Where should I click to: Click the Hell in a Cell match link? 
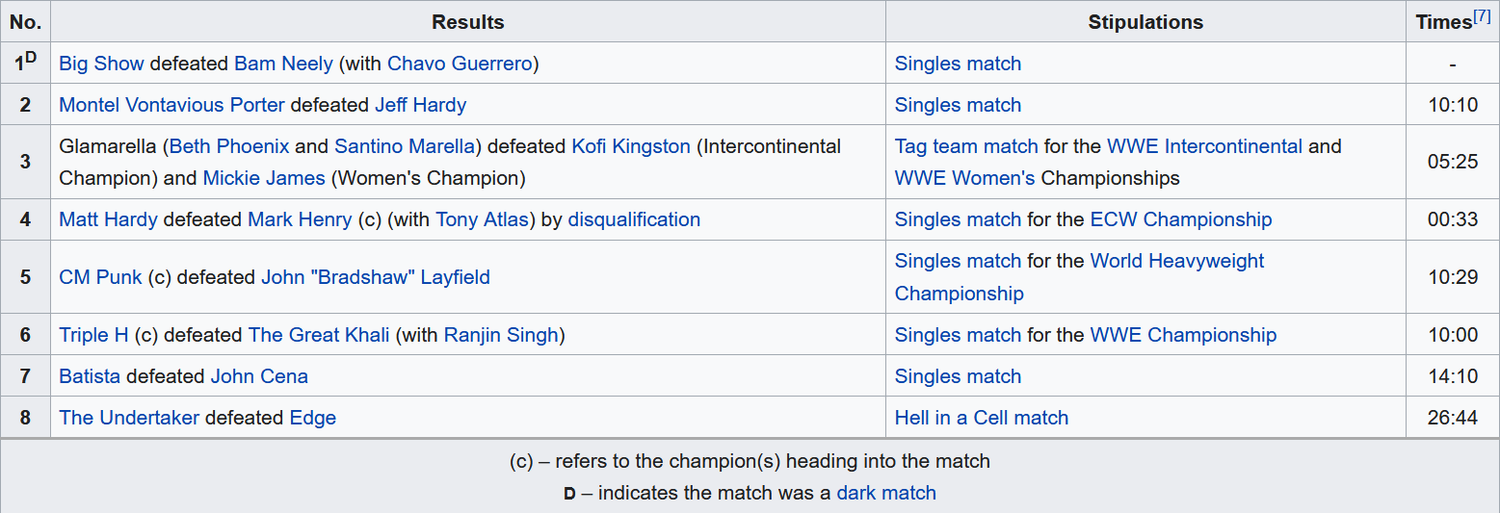[981, 418]
